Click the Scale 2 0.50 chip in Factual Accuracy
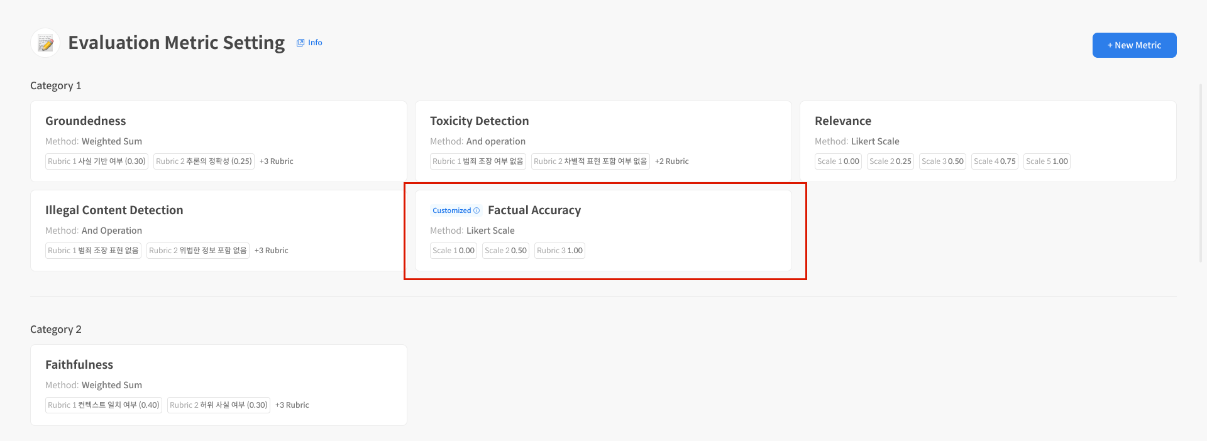1207x441 pixels. coord(505,251)
